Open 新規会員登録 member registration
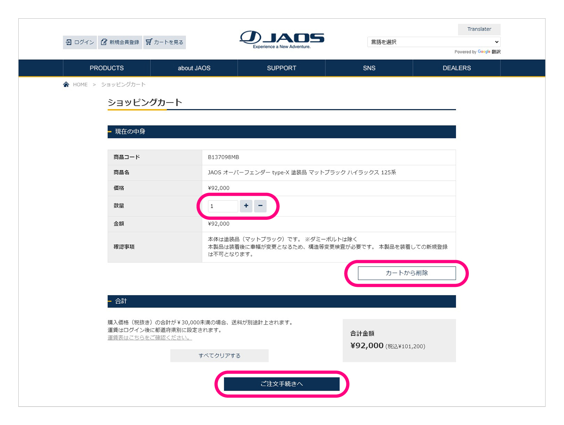Image resolution: width=564 pixels, height=425 pixels. [120, 42]
